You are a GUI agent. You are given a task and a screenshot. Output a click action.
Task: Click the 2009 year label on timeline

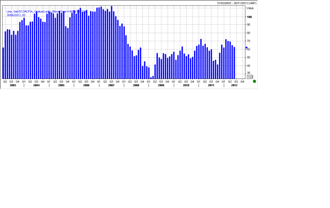tap(161, 85)
